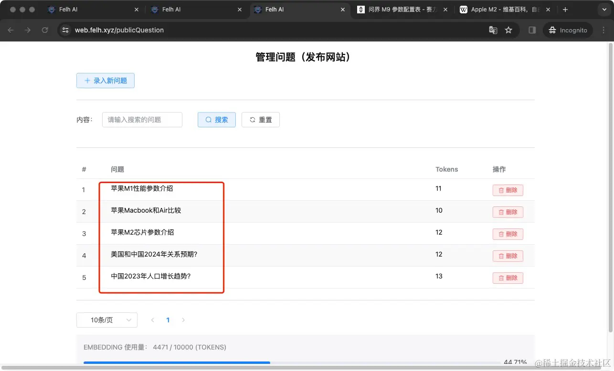Open the browser side panel icon
This screenshot has height=371, width=614.
click(x=532, y=30)
